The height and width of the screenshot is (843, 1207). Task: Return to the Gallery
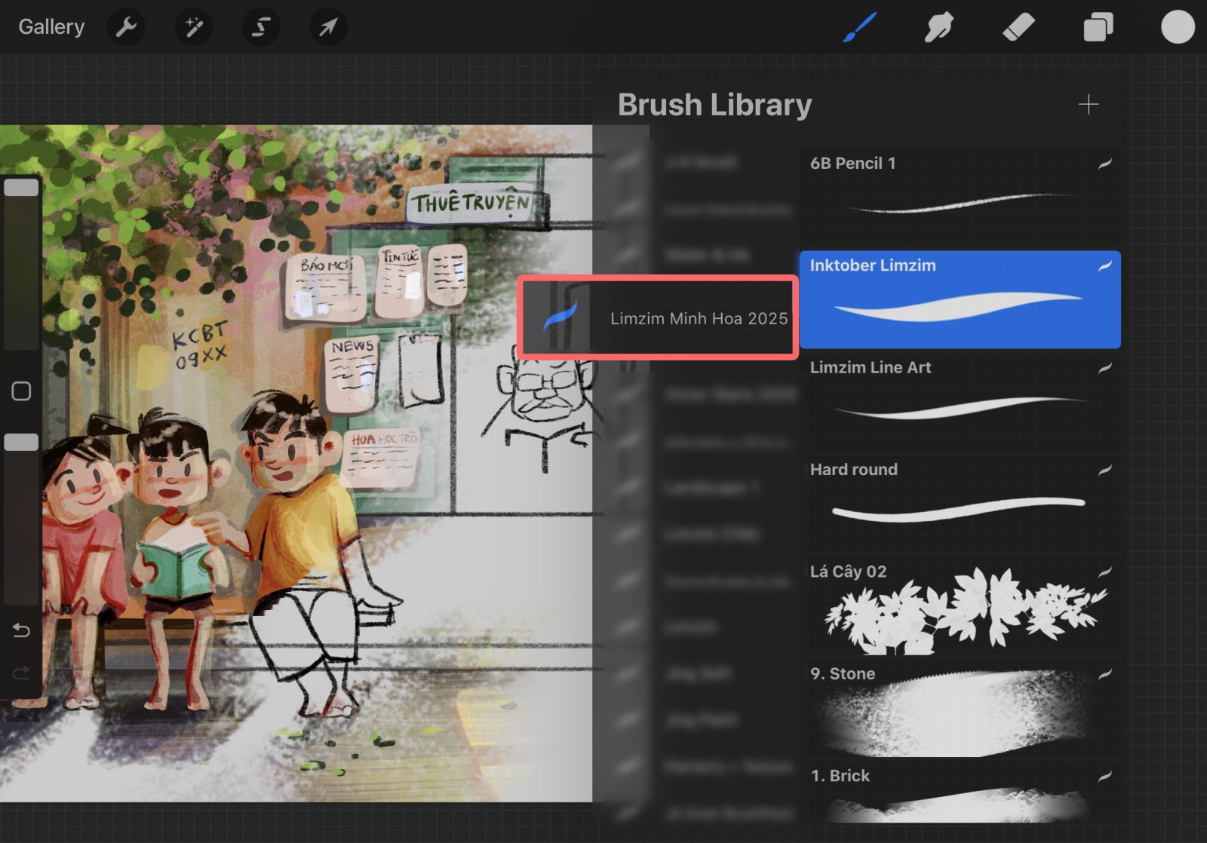pos(51,27)
